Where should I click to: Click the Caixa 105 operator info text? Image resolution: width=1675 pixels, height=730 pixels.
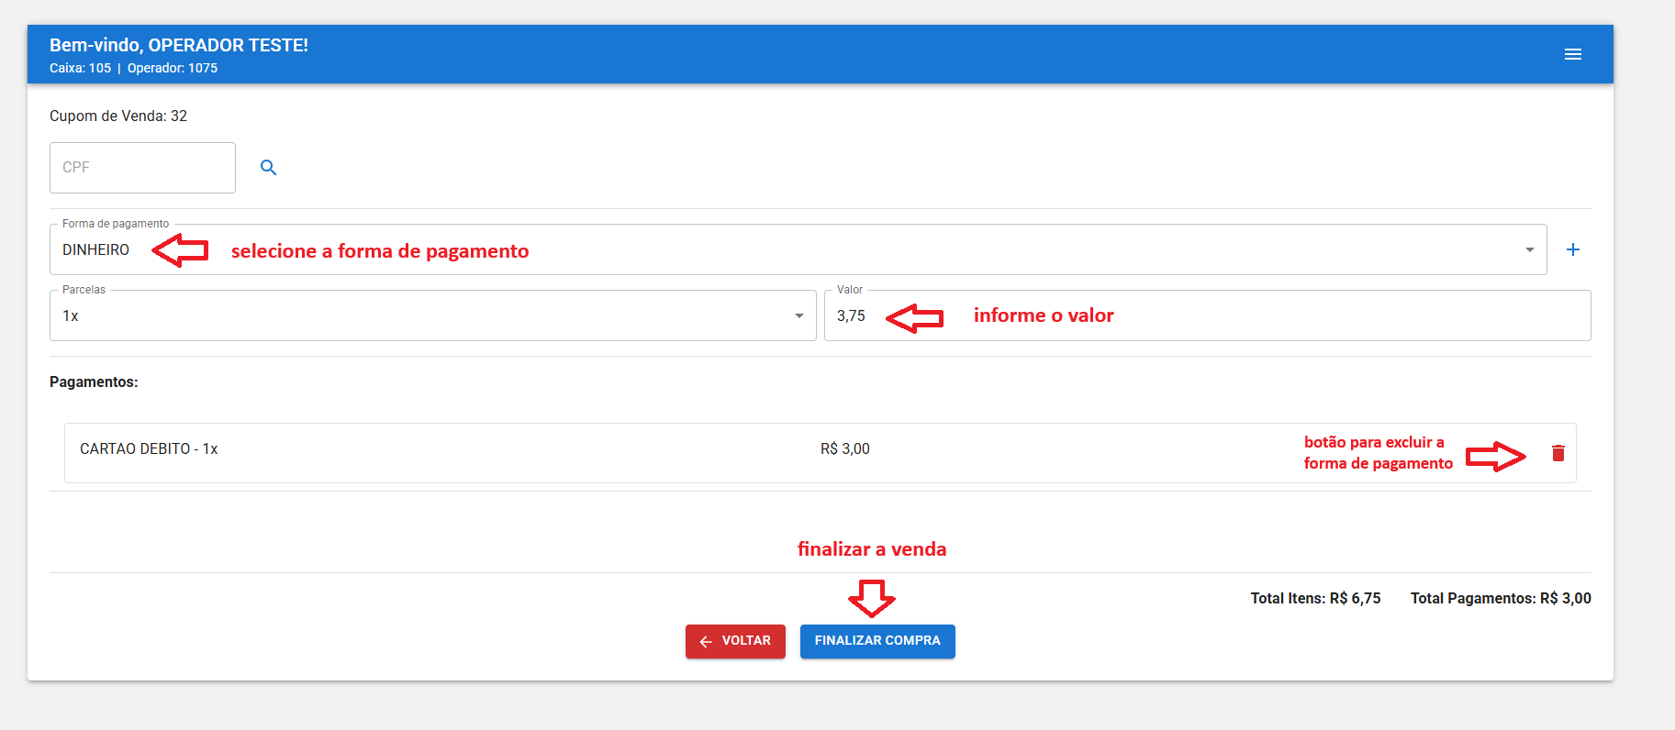[81, 69]
